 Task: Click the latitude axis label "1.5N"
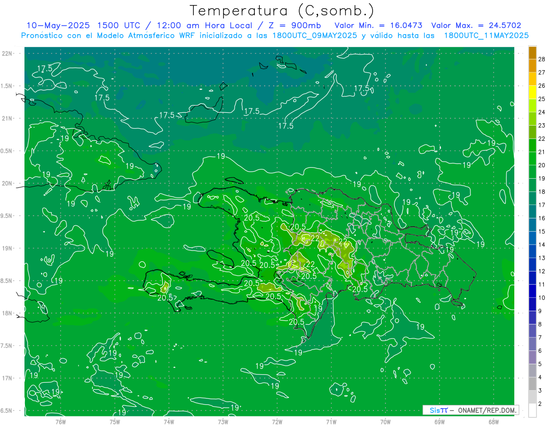[7, 86]
